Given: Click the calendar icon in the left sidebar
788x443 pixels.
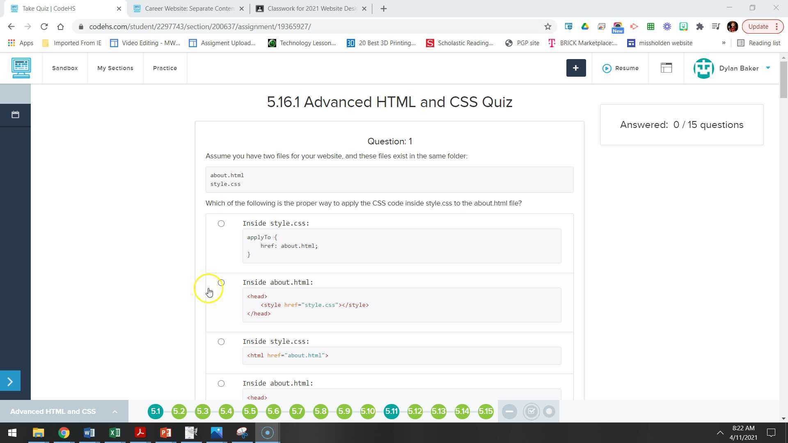Looking at the screenshot, I should (15, 115).
